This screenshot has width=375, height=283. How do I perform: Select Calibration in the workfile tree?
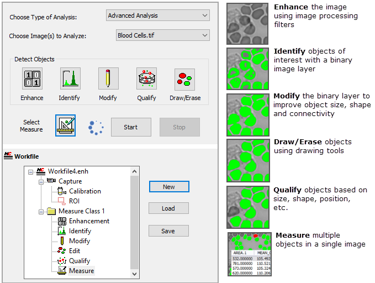(84, 191)
